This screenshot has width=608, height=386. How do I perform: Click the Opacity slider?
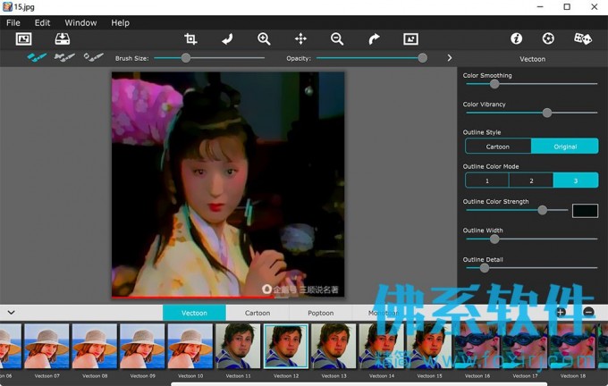[x=371, y=58]
